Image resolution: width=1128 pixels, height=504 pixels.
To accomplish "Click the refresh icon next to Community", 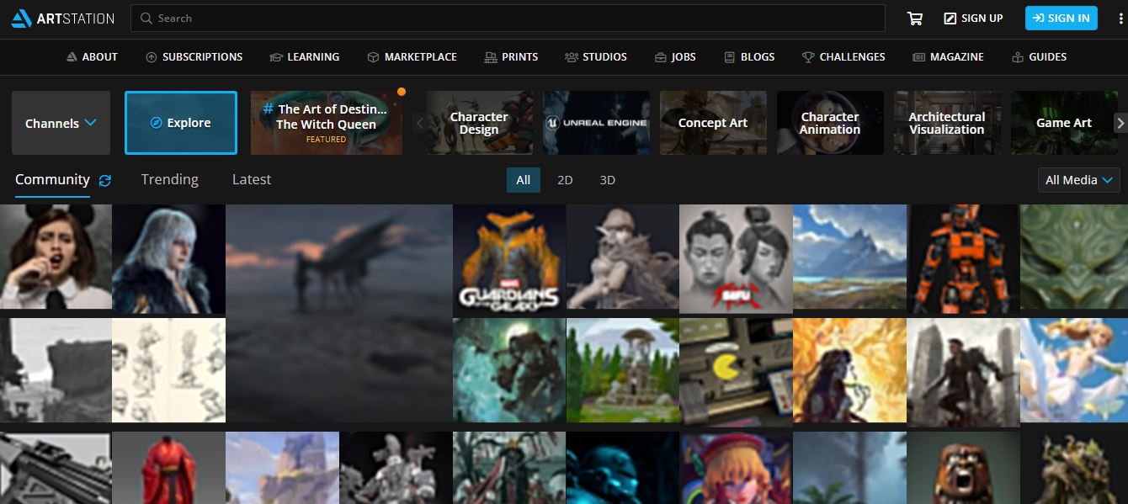I will coord(104,179).
